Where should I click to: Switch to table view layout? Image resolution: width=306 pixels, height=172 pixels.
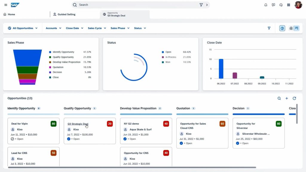click(290, 28)
